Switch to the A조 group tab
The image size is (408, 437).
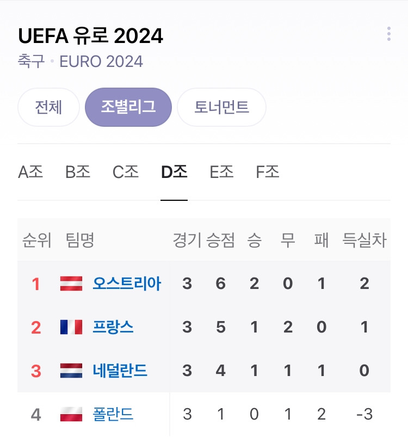pos(30,171)
